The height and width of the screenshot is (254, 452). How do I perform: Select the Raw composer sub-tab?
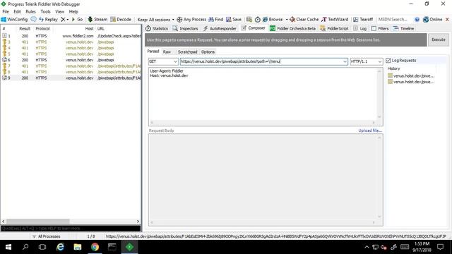point(167,52)
